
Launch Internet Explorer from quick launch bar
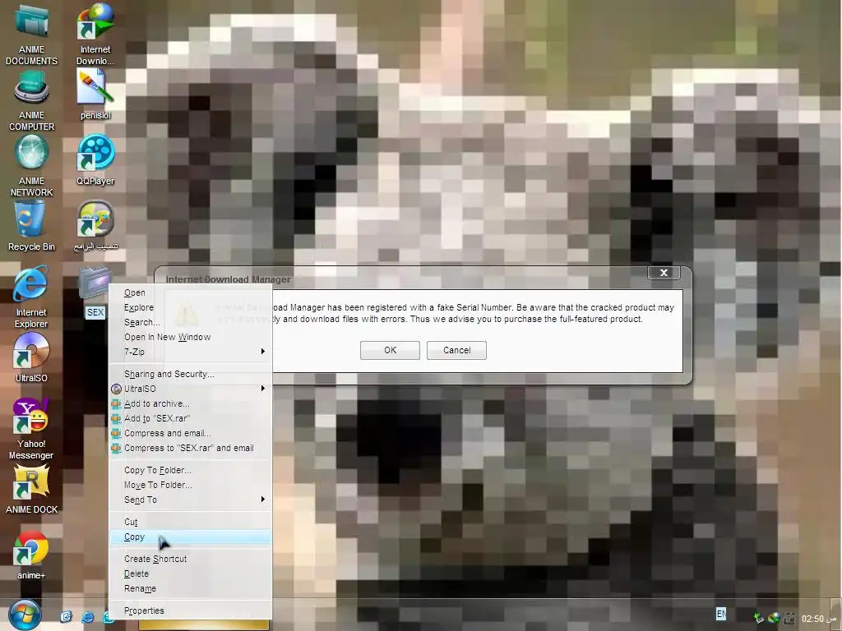click(87, 617)
